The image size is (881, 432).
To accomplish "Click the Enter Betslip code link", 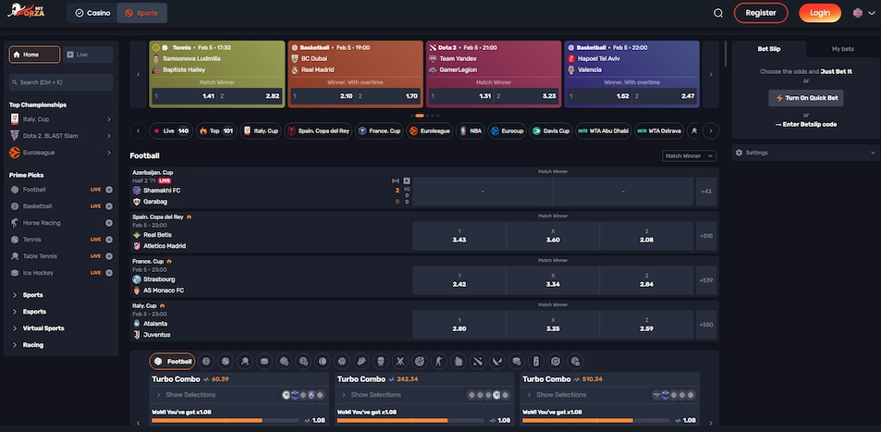I will [805, 124].
